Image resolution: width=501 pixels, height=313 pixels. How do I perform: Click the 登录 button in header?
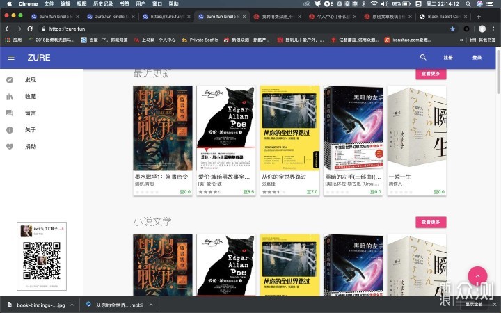pos(477,58)
